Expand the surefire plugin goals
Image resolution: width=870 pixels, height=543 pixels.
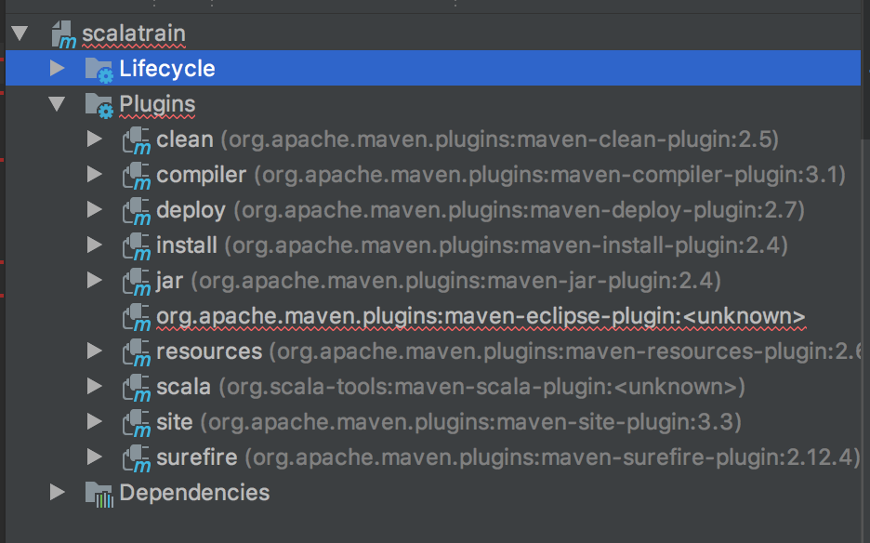click(x=94, y=457)
